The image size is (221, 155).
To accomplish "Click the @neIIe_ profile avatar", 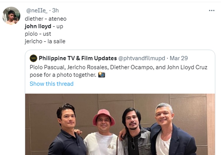I will pyautogui.click(x=11, y=16).
